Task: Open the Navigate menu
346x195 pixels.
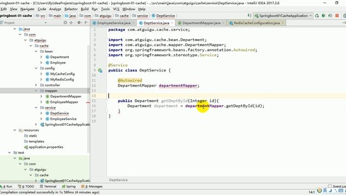Action: tap(28, 9)
